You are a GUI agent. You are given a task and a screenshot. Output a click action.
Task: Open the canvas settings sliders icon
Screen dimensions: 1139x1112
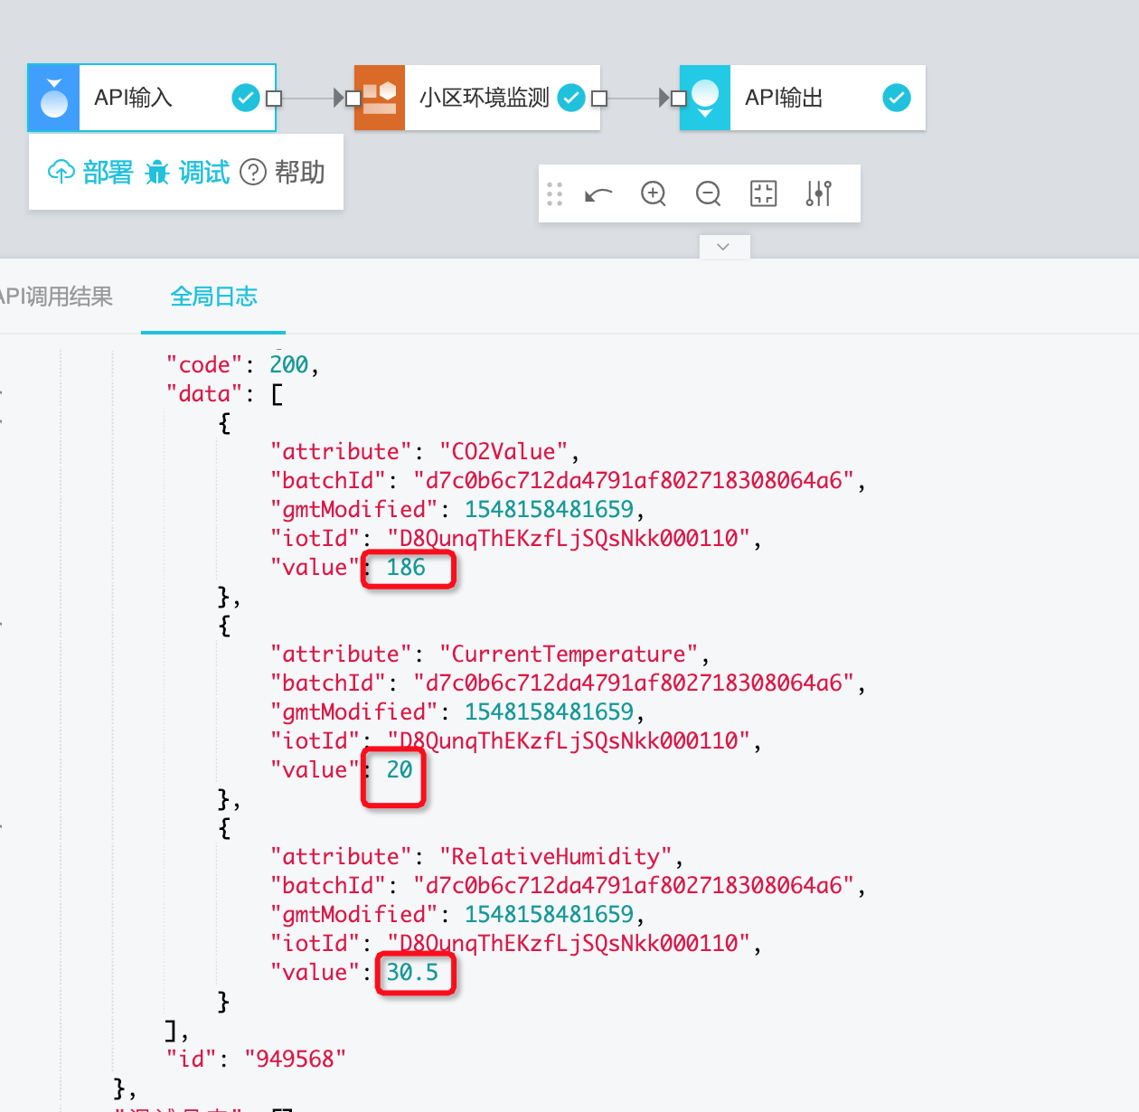[x=819, y=193]
